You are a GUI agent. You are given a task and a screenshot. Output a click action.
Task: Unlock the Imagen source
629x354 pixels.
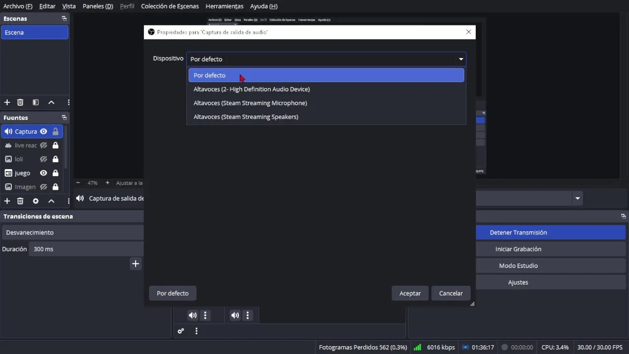[56, 187]
